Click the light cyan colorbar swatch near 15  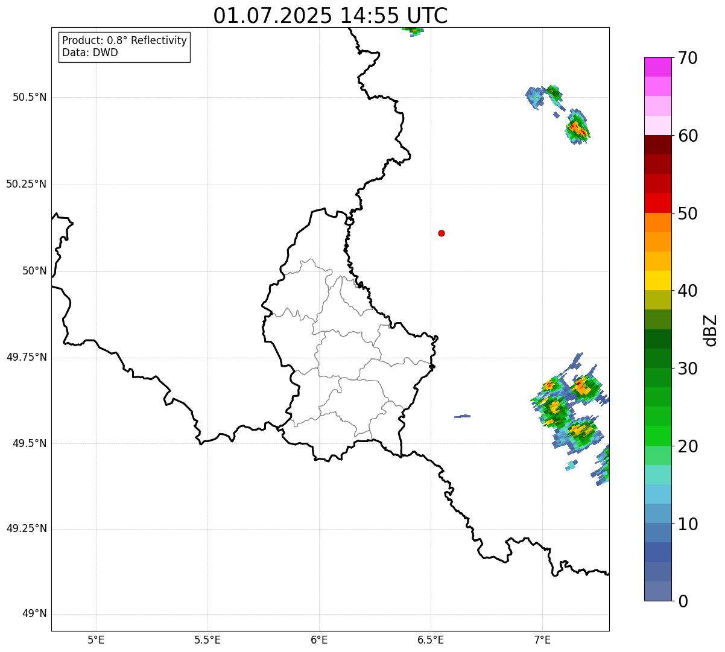click(657, 475)
